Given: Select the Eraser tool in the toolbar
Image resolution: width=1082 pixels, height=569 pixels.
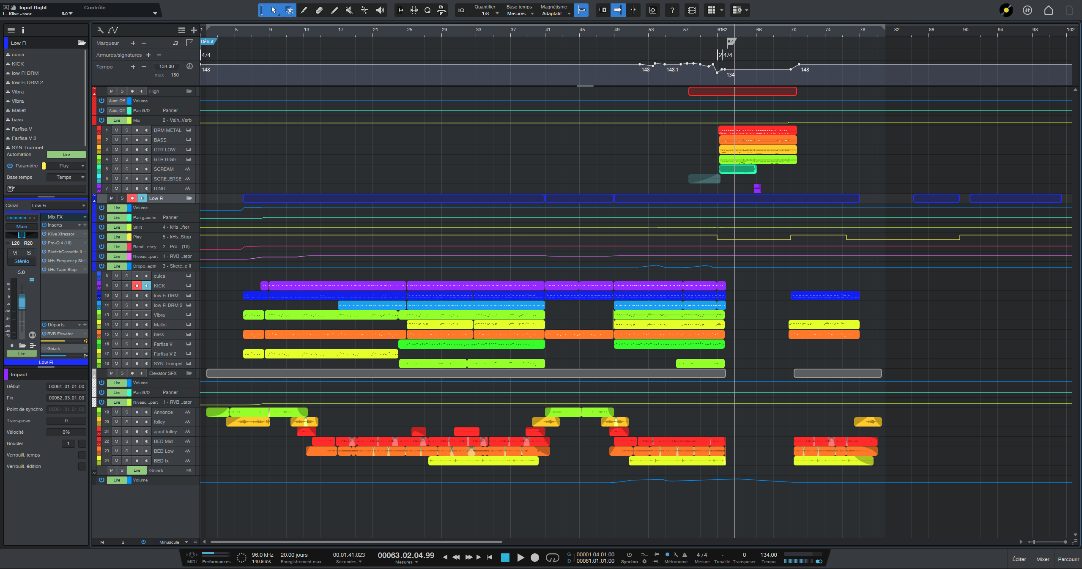Looking at the screenshot, I should point(319,10).
